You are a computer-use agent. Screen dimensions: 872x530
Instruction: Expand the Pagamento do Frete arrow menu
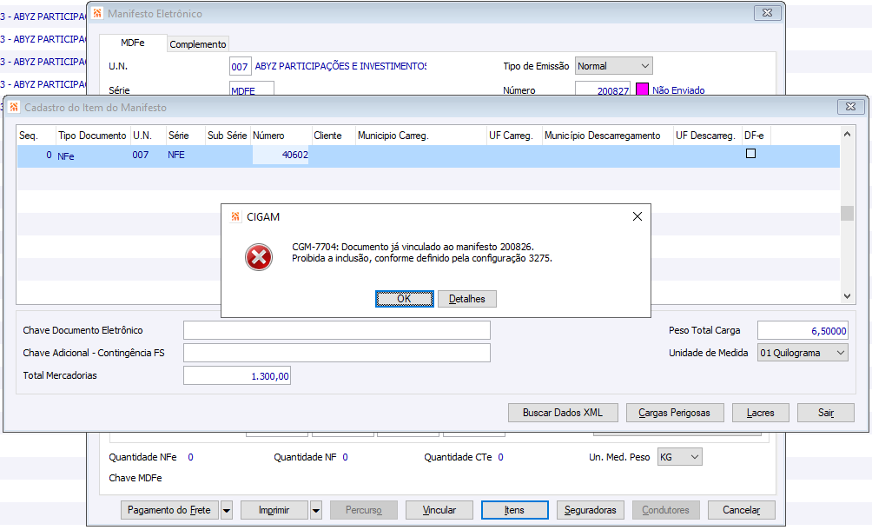click(x=227, y=510)
